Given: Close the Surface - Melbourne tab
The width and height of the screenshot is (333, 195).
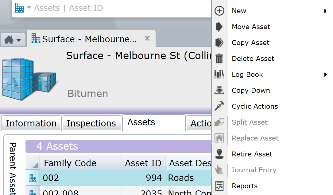Looking at the screenshot, I should pos(147,38).
